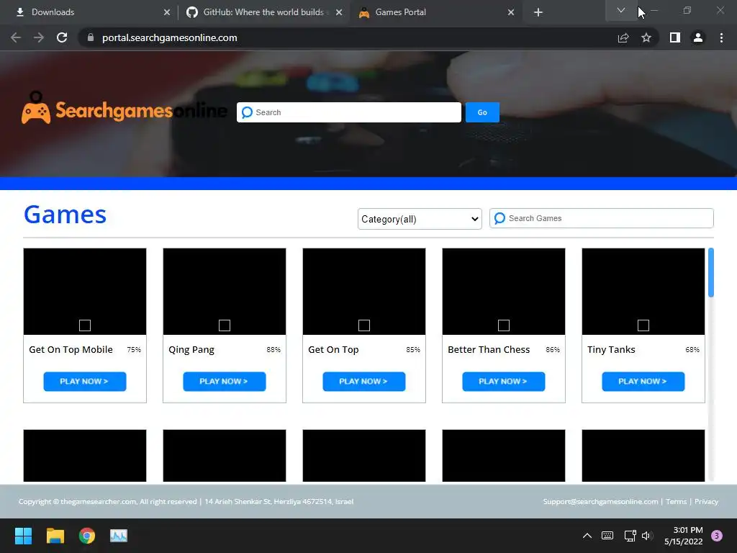Viewport: 737px width, 553px height.
Task: Switch to the GitHub tab
Action: [264, 12]
